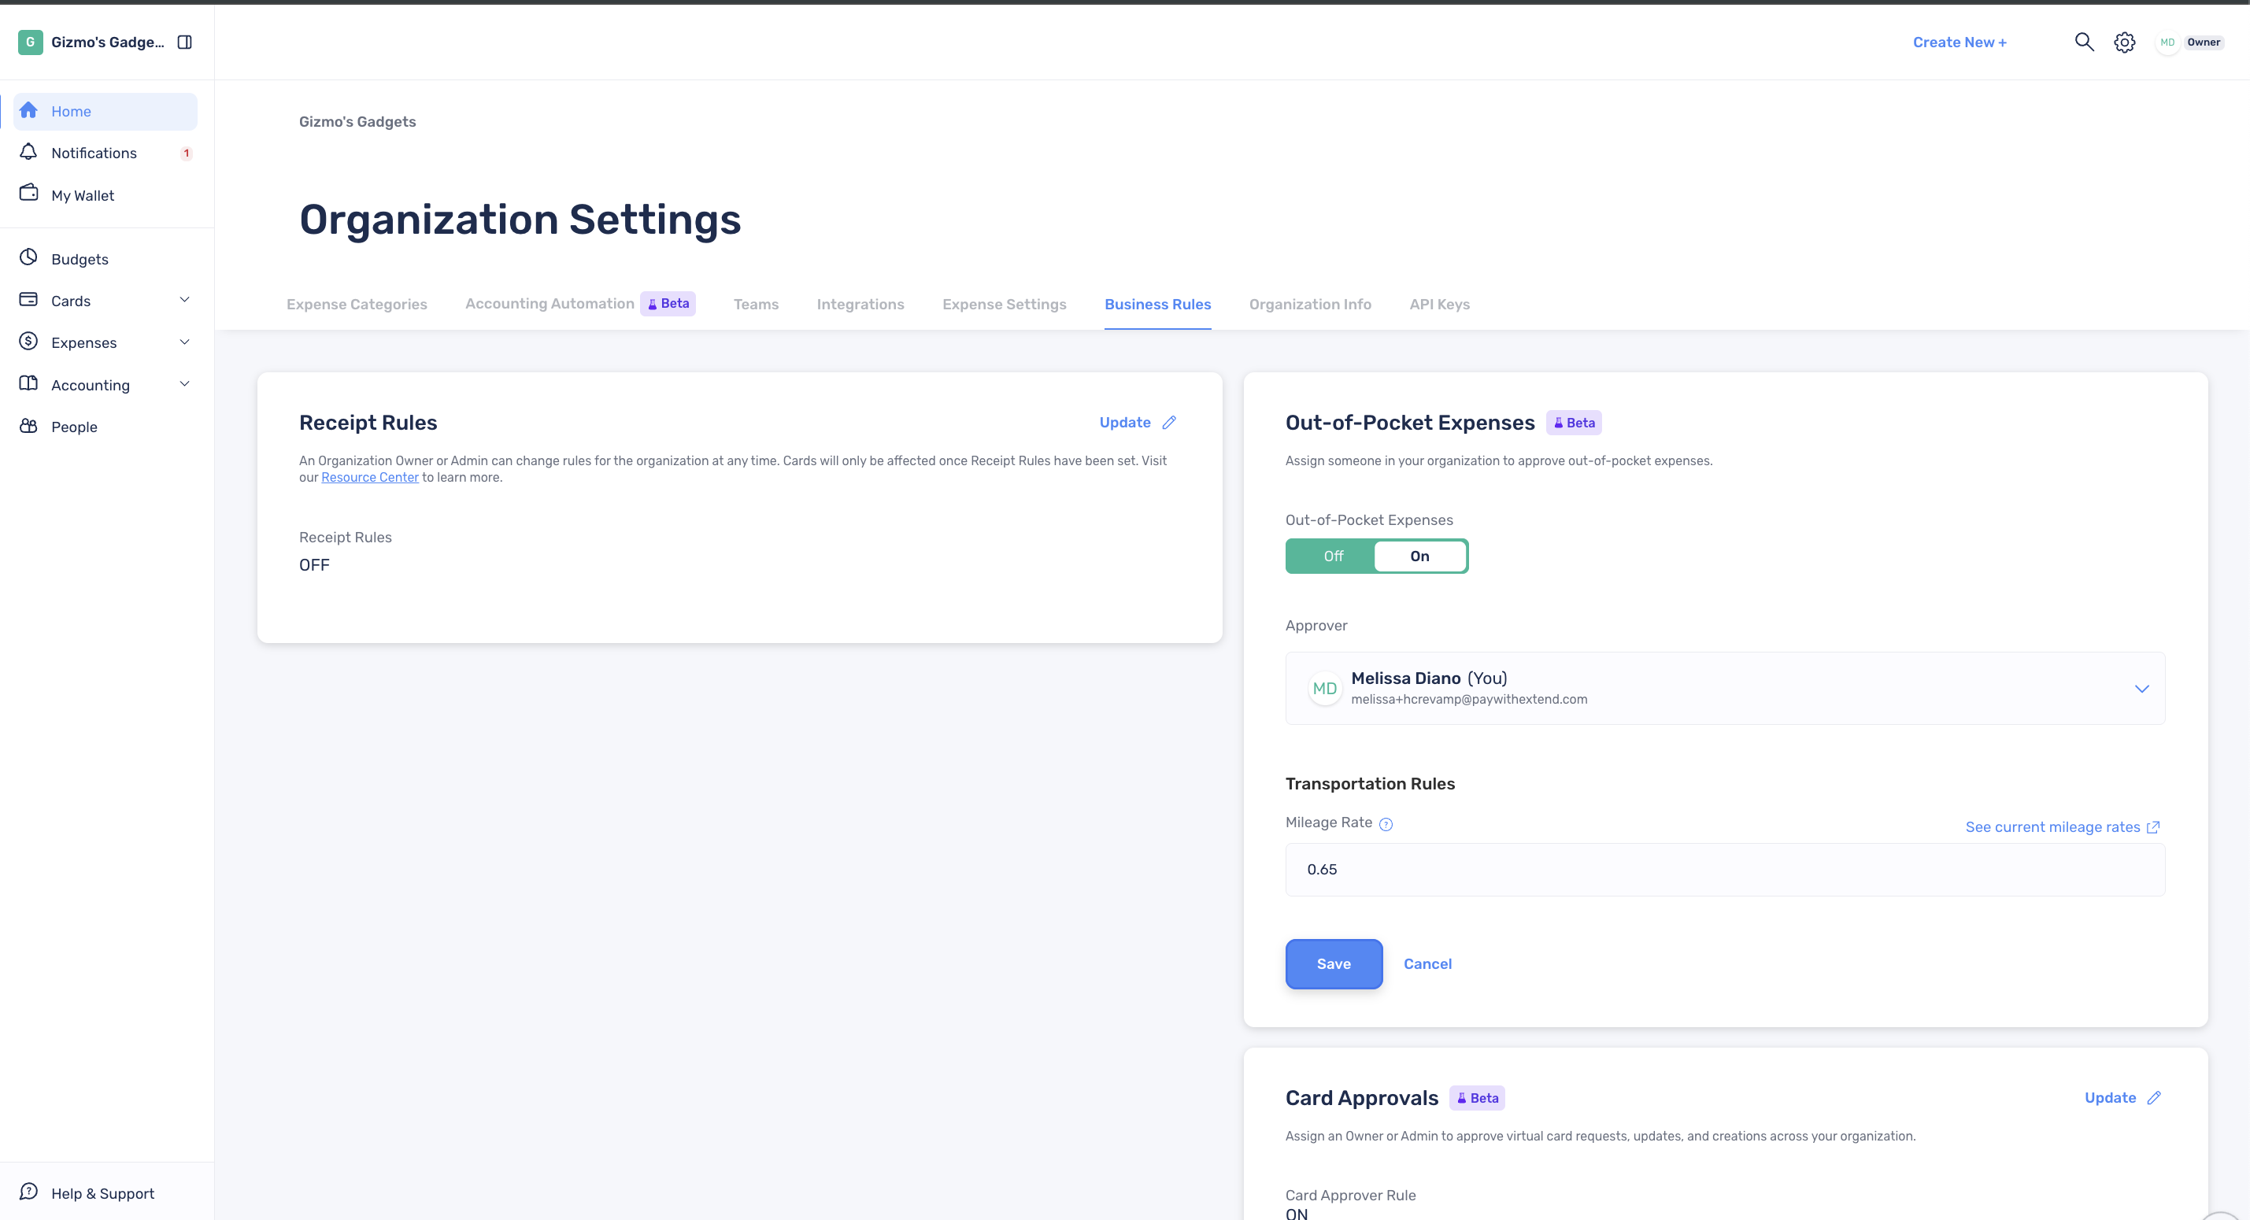Open the Resource Center link
Screen dimensions: 2250x1220
tap(369, 478)
